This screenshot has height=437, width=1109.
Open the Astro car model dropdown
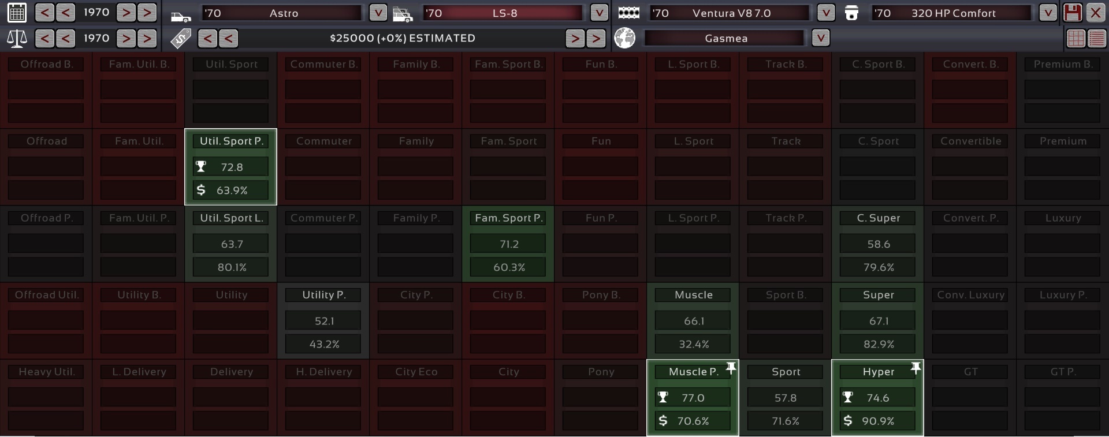pyautogui.click(x=378, y=13)
